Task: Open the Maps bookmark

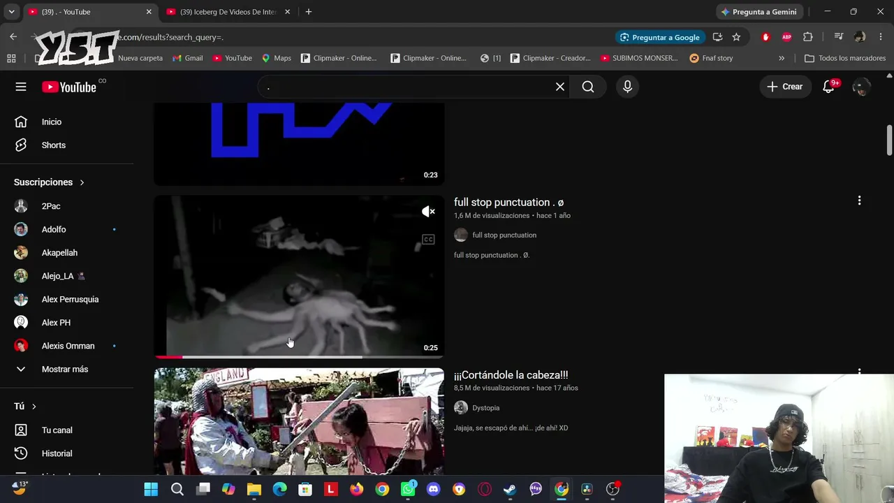Action: tap(276, 58)
